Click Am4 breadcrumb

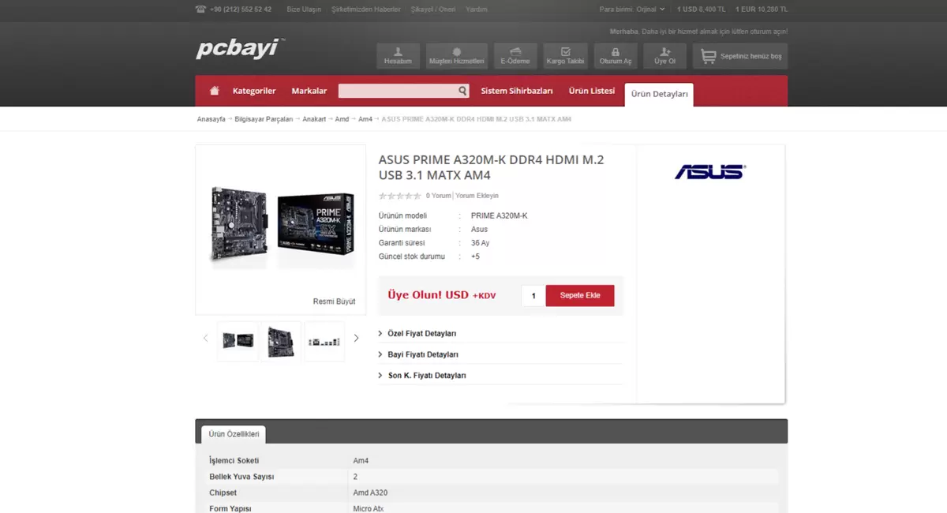[x=365, y=119]
